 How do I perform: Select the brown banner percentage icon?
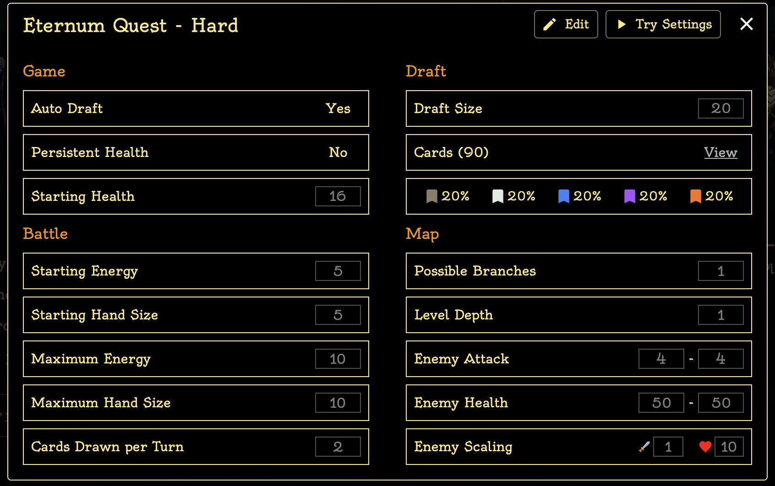pos(431,196)
